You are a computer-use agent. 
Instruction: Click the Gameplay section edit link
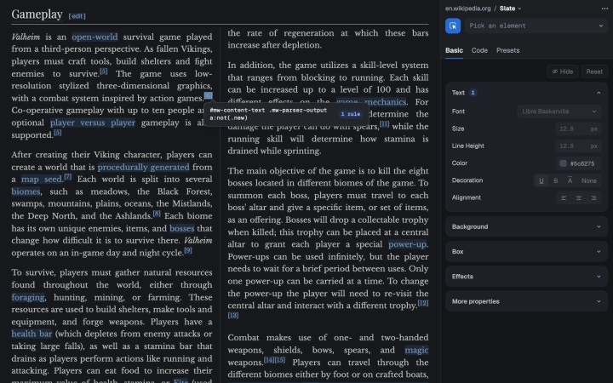click(77, 16)
